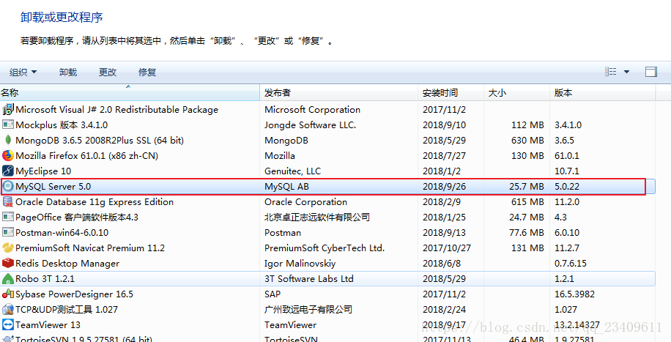671x342 pixels.
Task: Click the Sybase PowerDesigner icon
Action: tap(8, 294)
